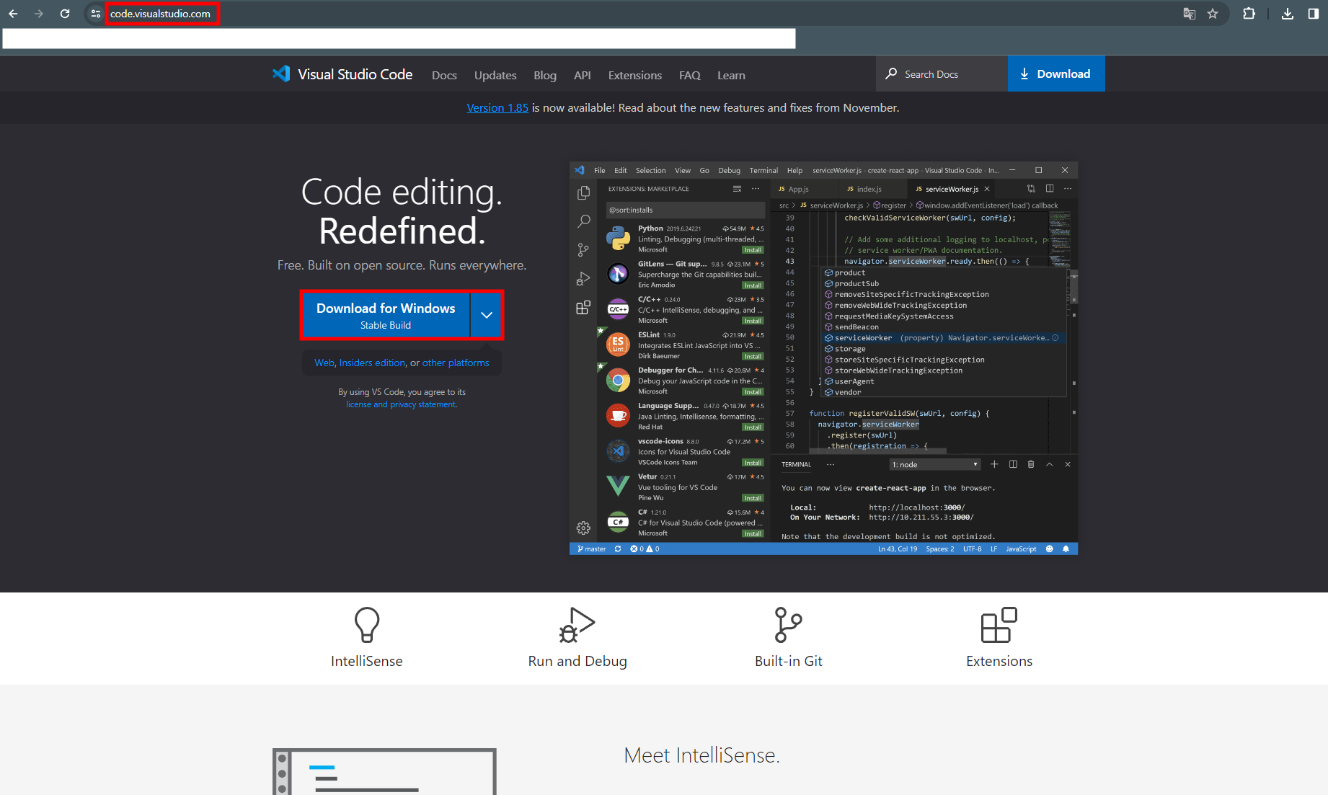Click the browser forward arrow
Image resolution: width=1328 pixels, height=795 pixels.
pyautogui.click(x=39, y=14)
